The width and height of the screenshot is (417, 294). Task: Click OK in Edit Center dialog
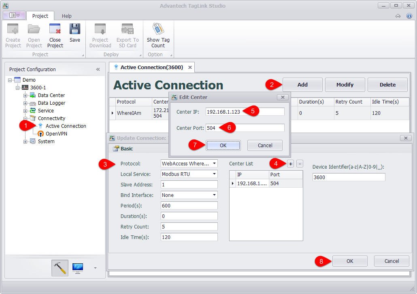click(223, 145)
